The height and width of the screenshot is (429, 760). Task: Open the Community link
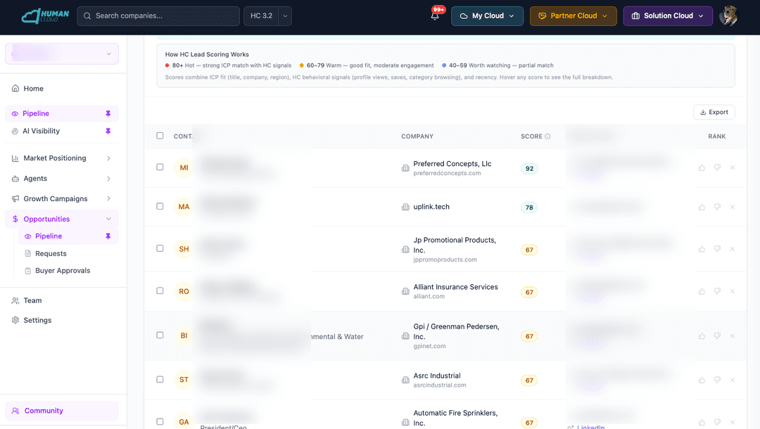(62, 411)
